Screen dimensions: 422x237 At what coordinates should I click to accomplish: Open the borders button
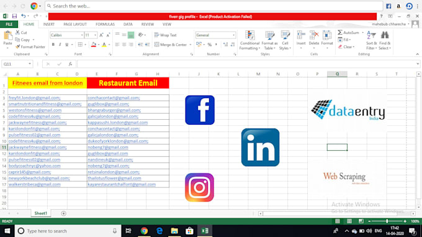(x=80, y=45)
